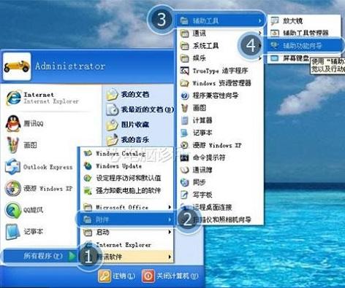Open Windows Catalog in programs list
345x288 pixels.
(x=115, y=153)
